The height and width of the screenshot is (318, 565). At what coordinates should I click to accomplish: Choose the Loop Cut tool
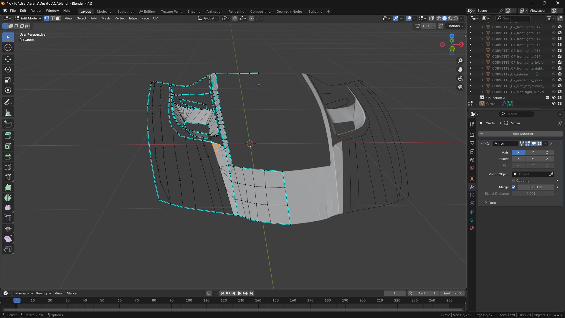click(8, 167)
